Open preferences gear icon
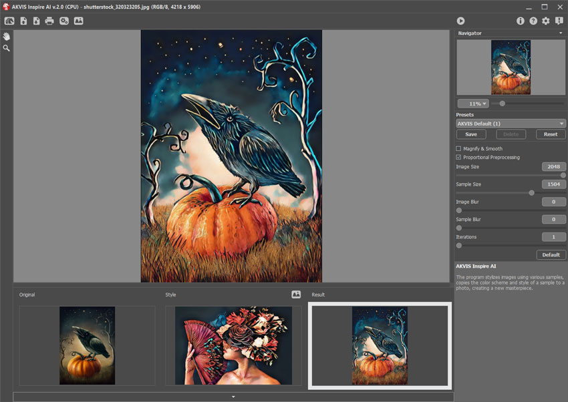568x402 pixels. click(546, 21)
